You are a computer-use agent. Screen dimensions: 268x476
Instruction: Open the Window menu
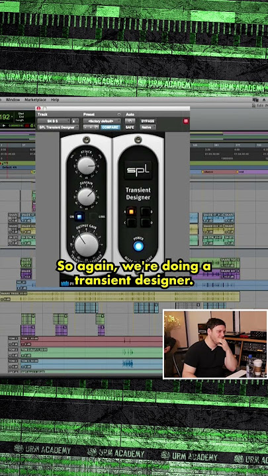13,100
